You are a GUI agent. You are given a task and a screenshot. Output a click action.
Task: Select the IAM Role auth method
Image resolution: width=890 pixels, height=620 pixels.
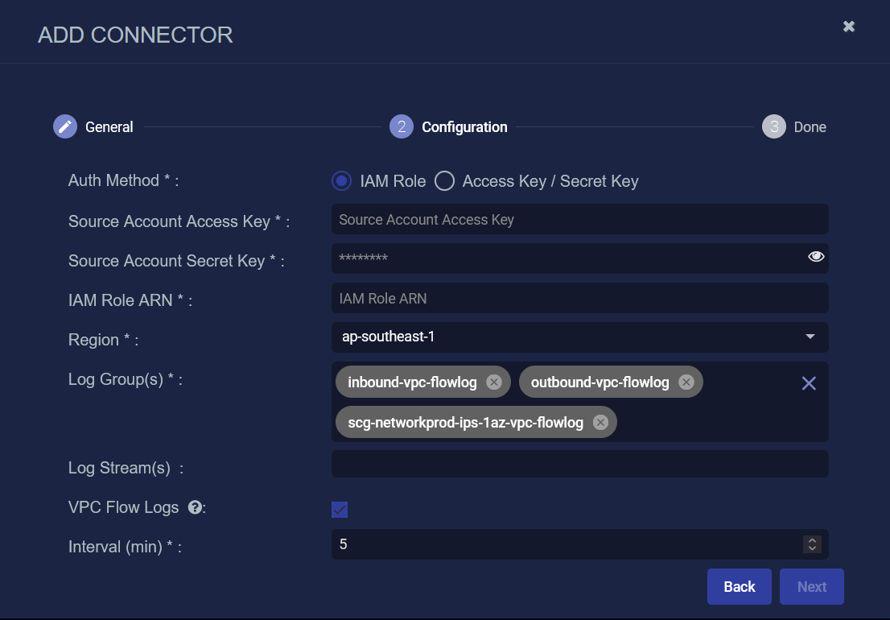coord(342,181)
